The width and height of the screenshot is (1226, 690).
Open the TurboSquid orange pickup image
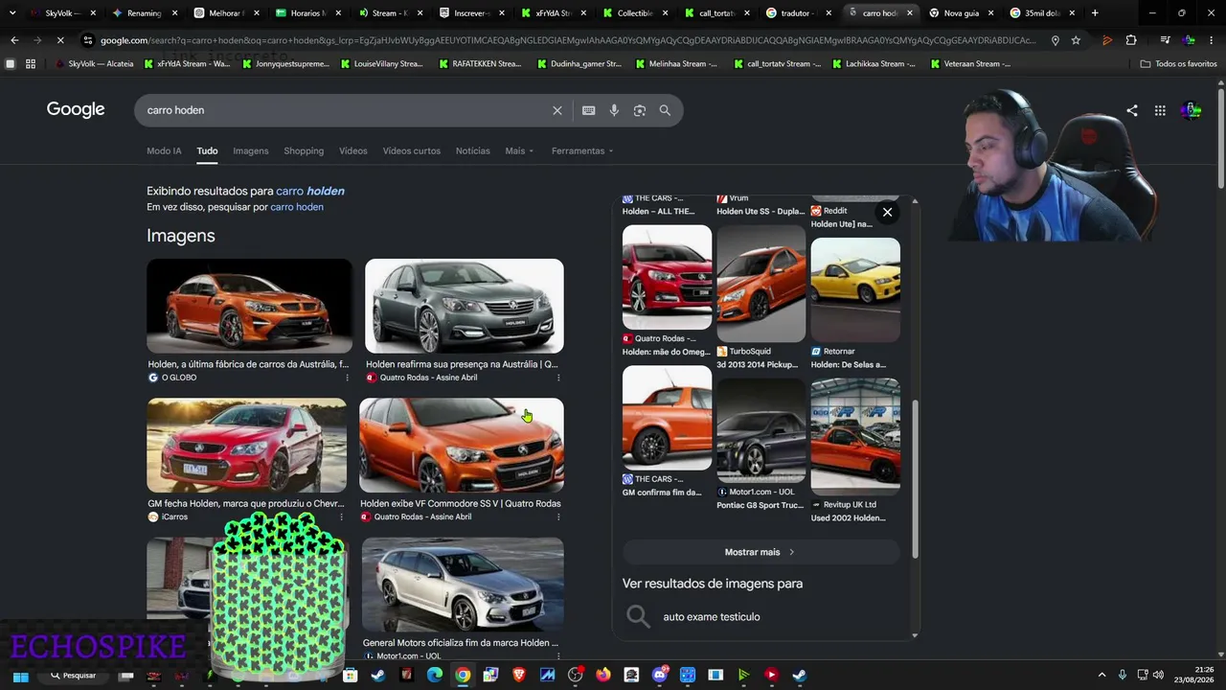[x=761, y=284]
